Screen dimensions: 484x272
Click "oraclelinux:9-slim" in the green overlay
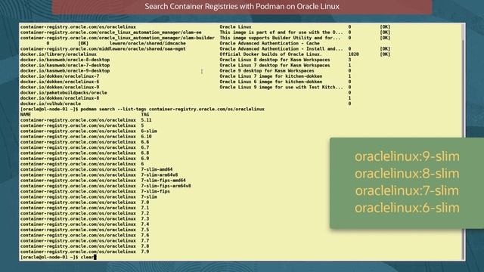point(407,156)
